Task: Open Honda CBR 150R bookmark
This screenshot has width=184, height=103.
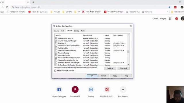Action: (x=16, y=12)
